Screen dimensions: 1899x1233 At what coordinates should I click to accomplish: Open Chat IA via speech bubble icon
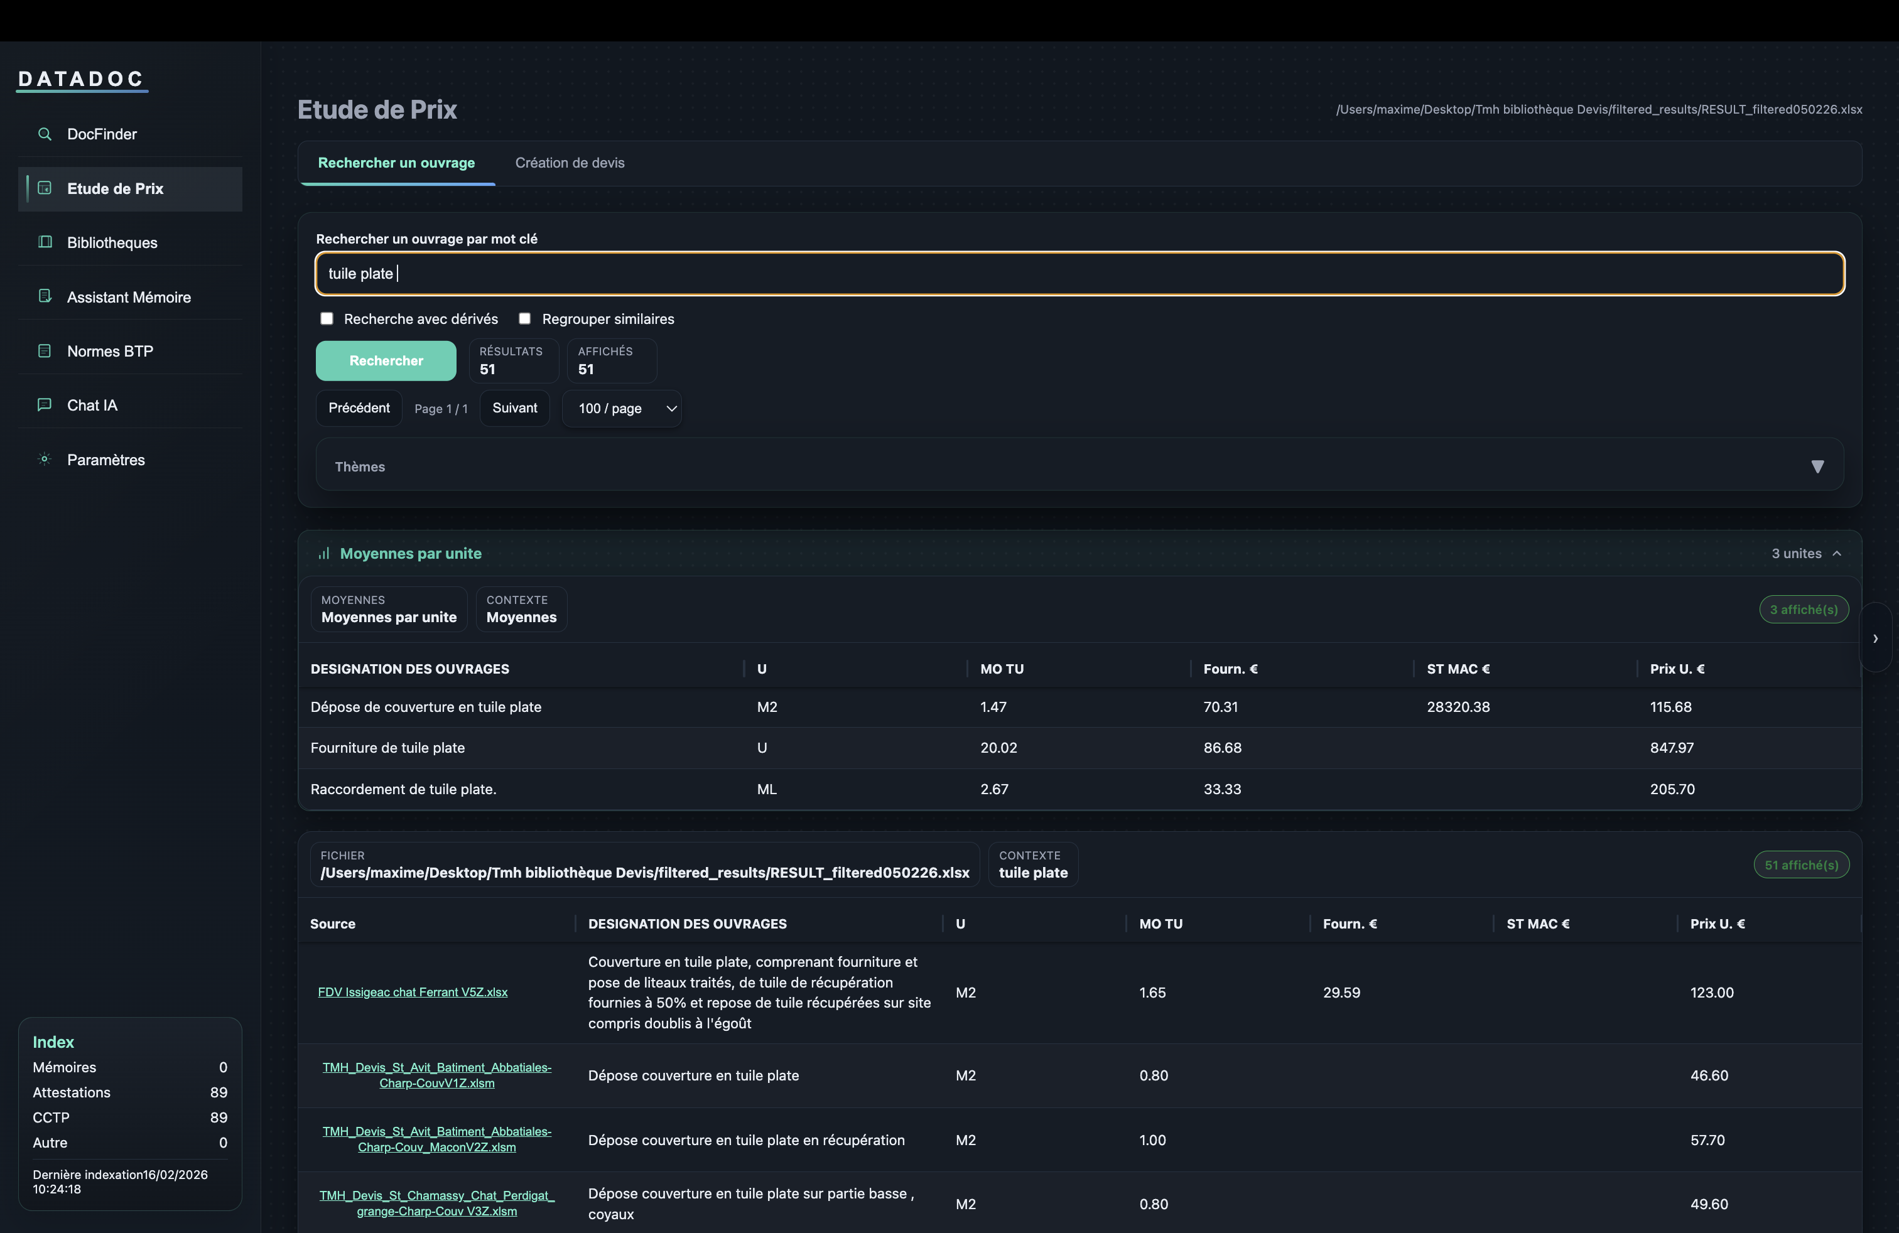[x=45, y=405]
